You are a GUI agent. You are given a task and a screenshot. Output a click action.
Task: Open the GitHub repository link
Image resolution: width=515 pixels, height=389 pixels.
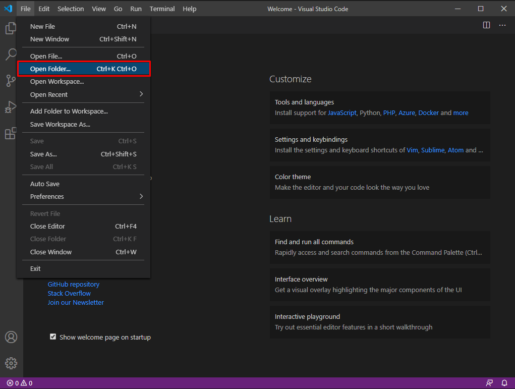(x=73, y=285)
